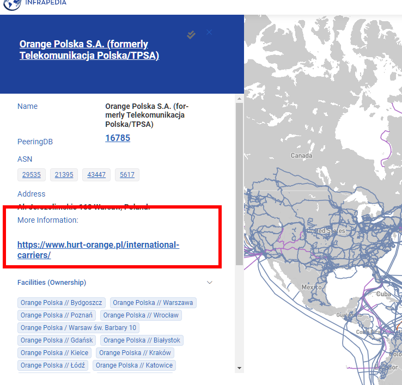Open the Orange Polska S.A. title link
This screenshot has height=385, width=402.
click(x=89, y=50)
